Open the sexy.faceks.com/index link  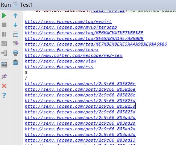click(62, 50)
